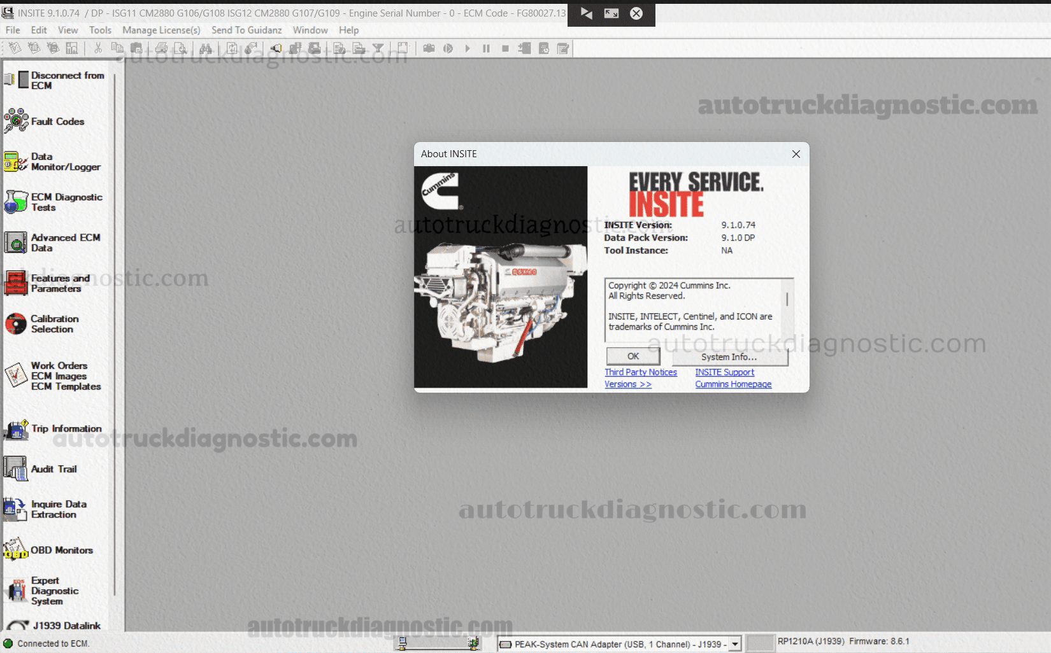This screenshot has height=653, width=1051.
Task: Open the Tools menu
Action: [x=100, y=30]
